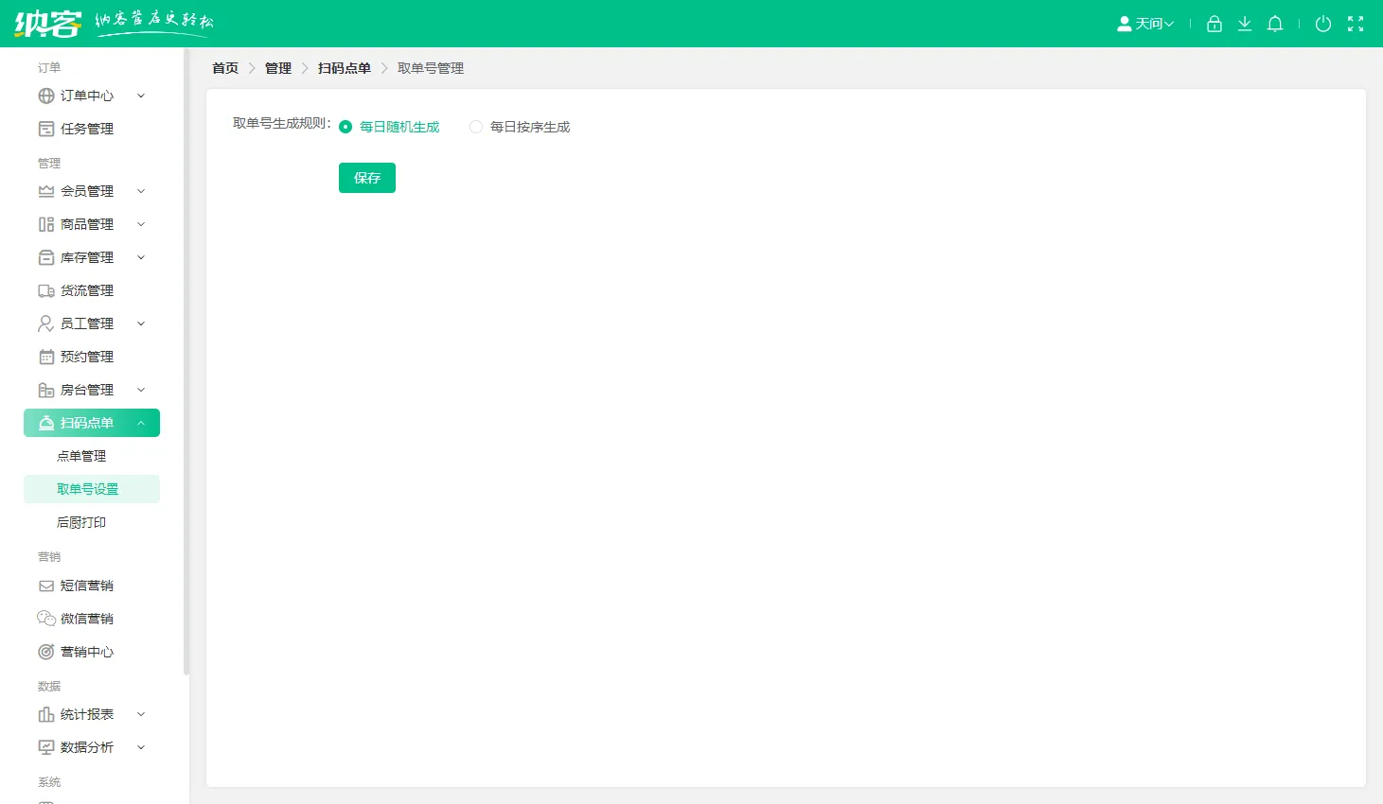Expand the 订单中心 submenu arrow
The width and height of the screenshot is (1383, 804).
pos(141,96)
